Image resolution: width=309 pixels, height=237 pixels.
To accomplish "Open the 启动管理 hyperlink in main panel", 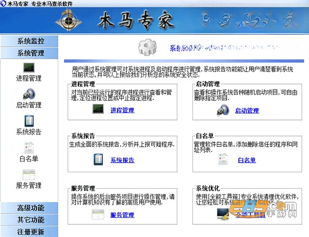I will (x=247, y=111).
